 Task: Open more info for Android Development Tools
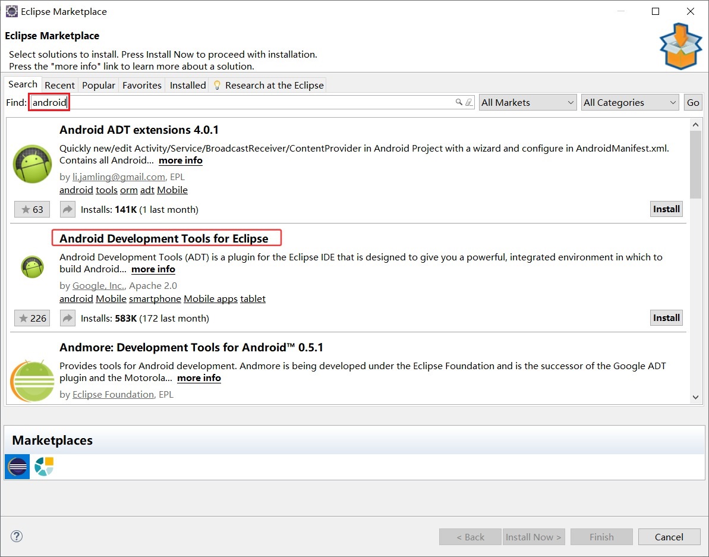coord(153,269)
